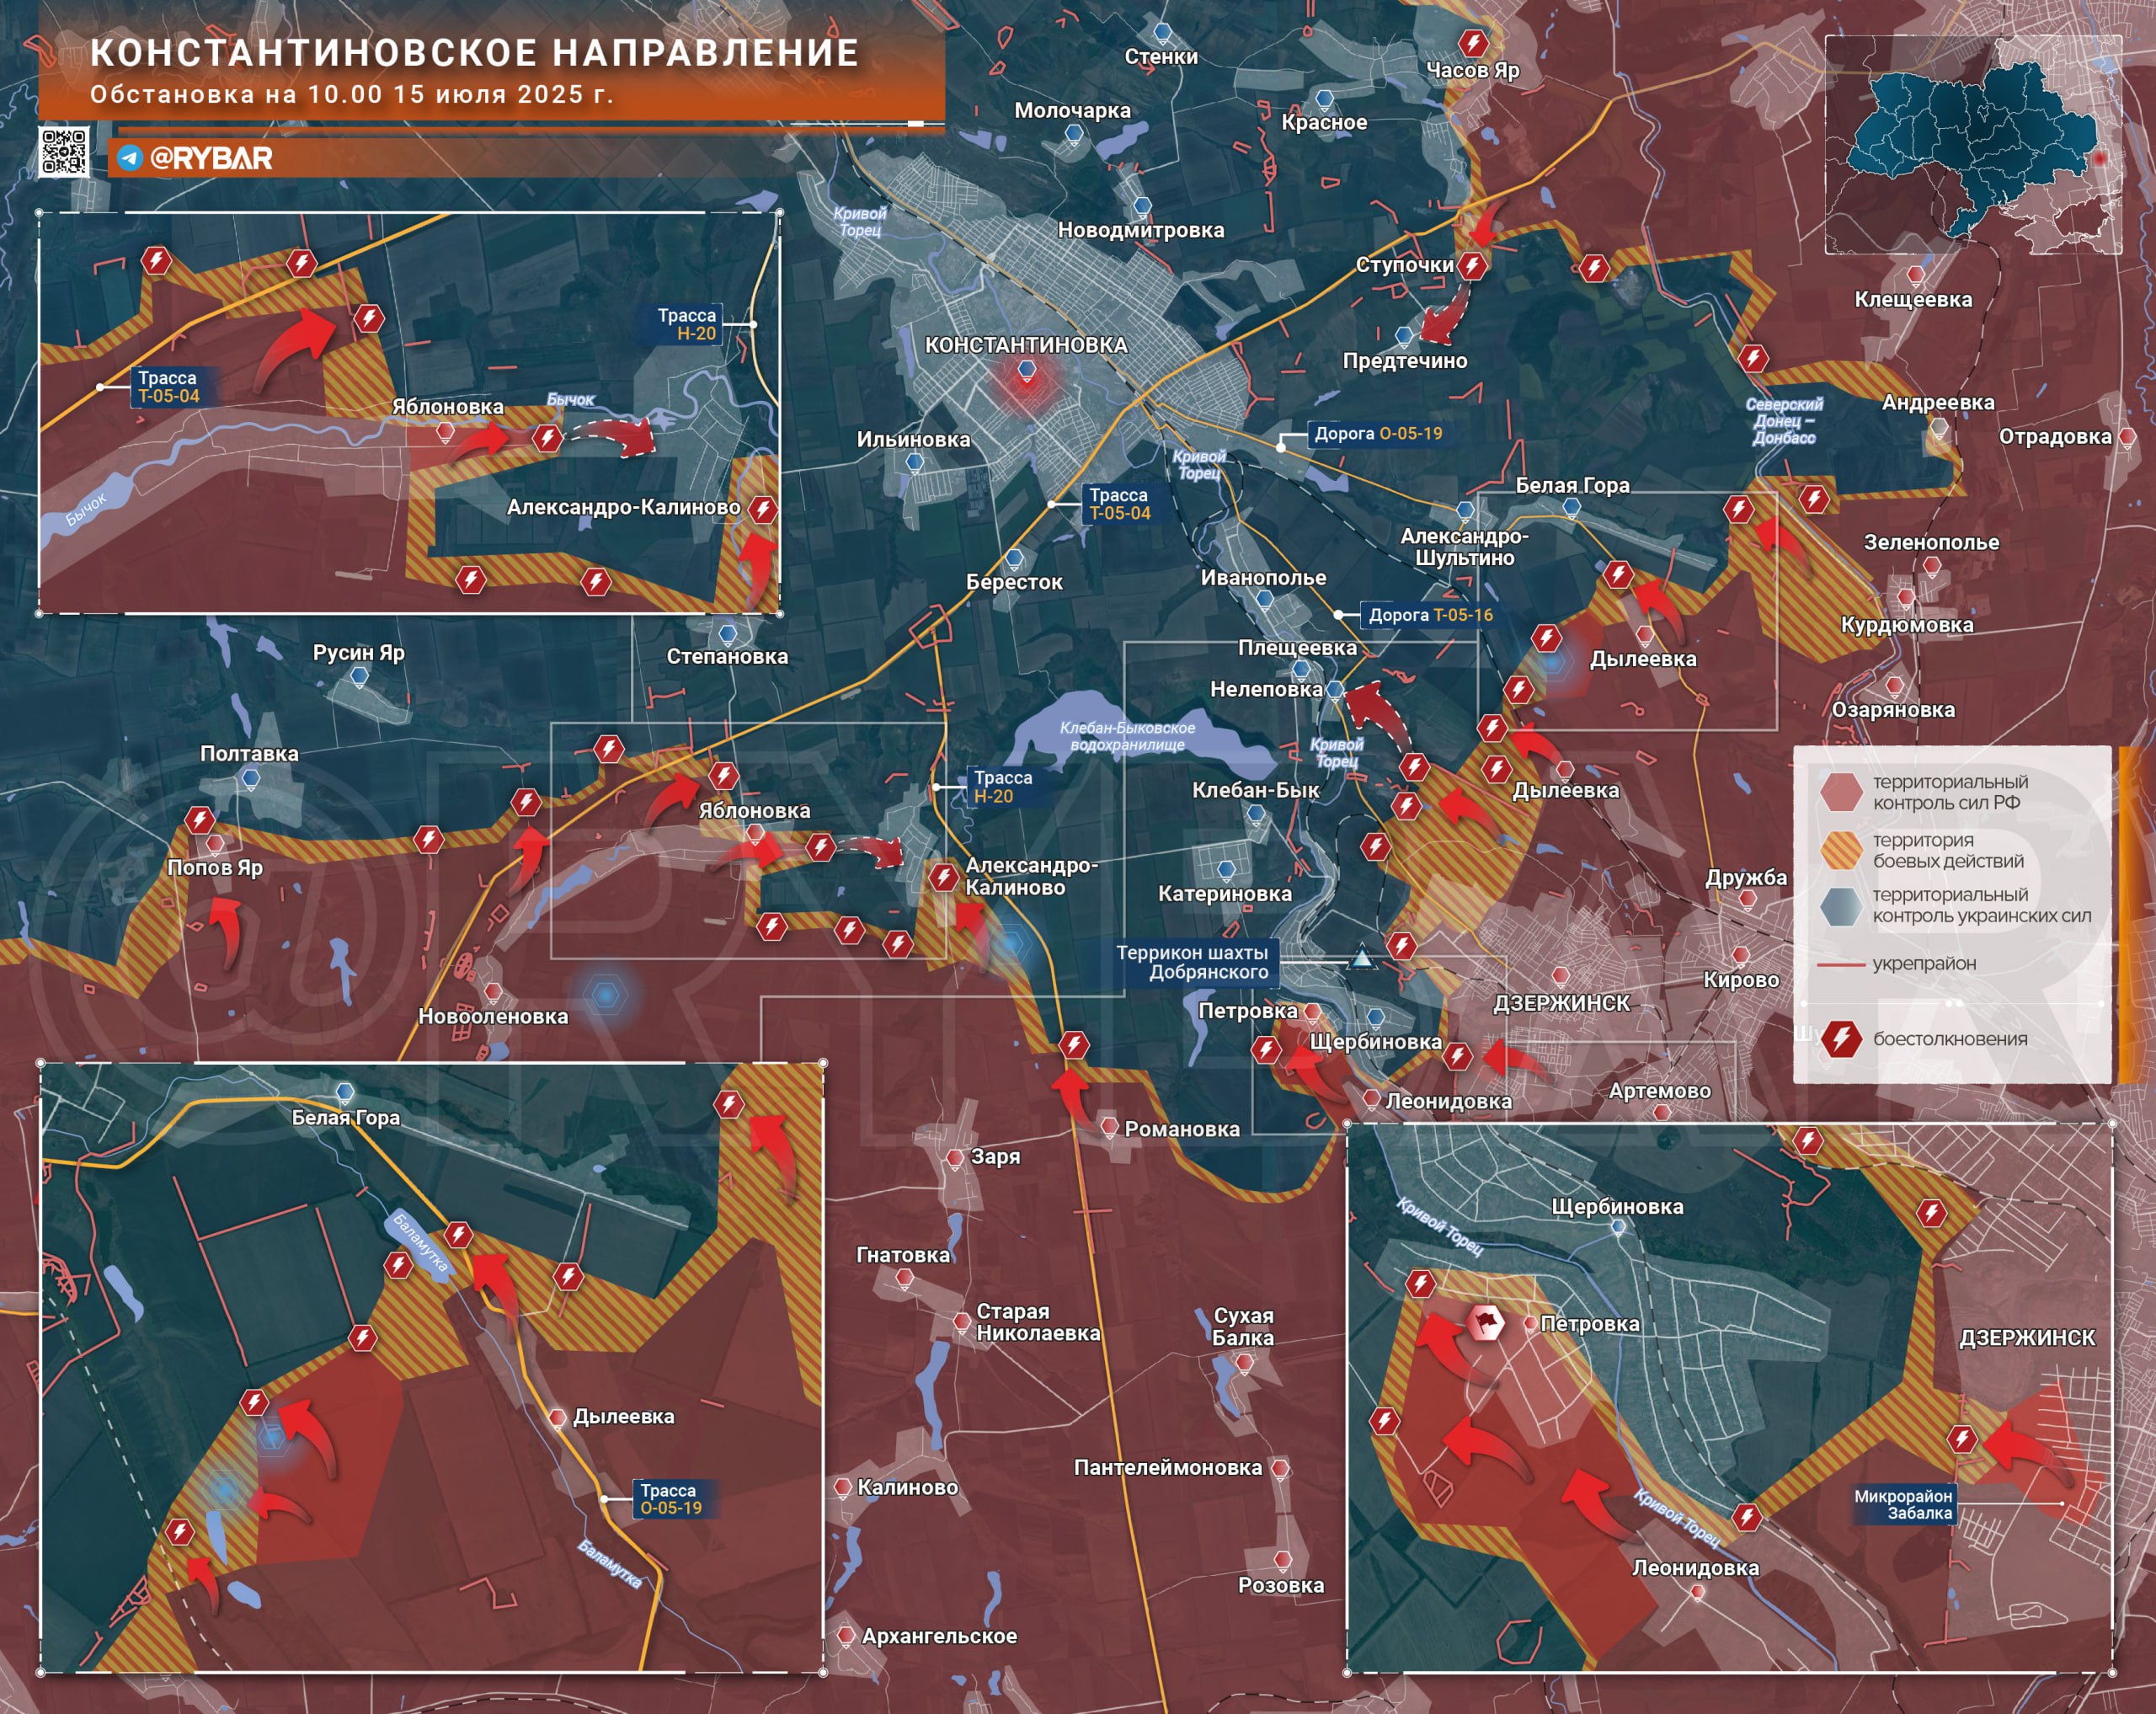Click the clash icon beside Ступочки
2156x1714 pixels.
[x=1472, y=266]
